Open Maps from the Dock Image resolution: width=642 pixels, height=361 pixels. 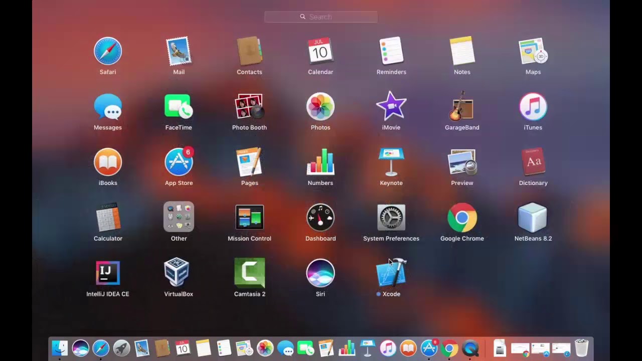pyautogui.click(x=244, y=348)
